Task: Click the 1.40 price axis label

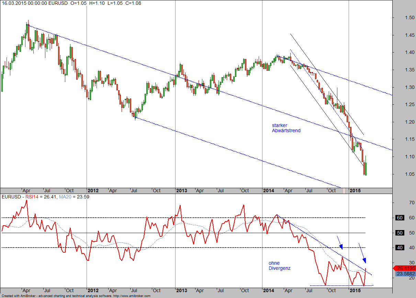Action: 409,53
